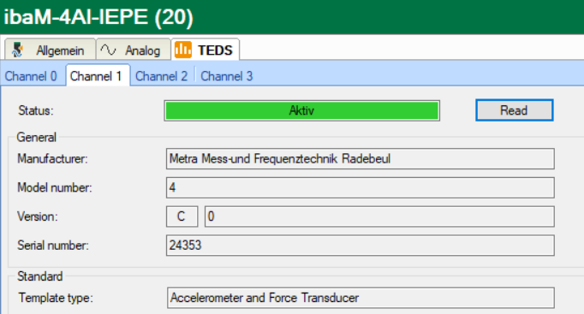Viewport: 584px width, 314px height.
Task: Click the Version number field showing 0
Action: click(379, 216)
